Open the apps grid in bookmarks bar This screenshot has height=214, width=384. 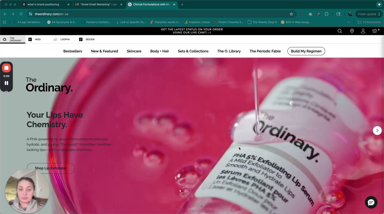(4, 22)
